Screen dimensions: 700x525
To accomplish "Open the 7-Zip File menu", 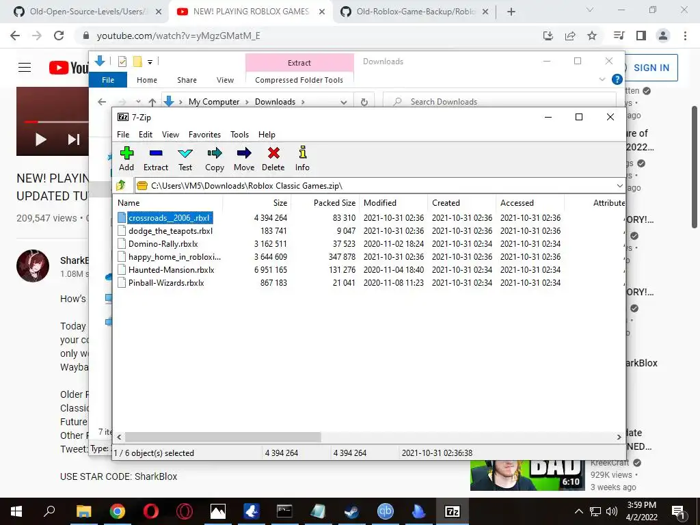I will [123, 135].
